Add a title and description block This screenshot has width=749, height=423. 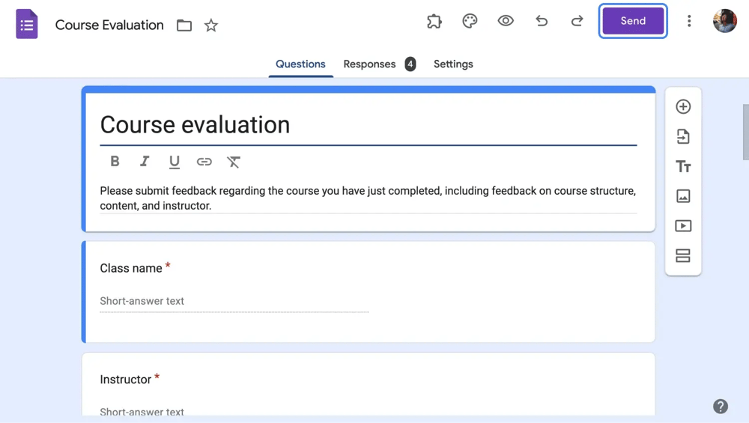point(683,166)
